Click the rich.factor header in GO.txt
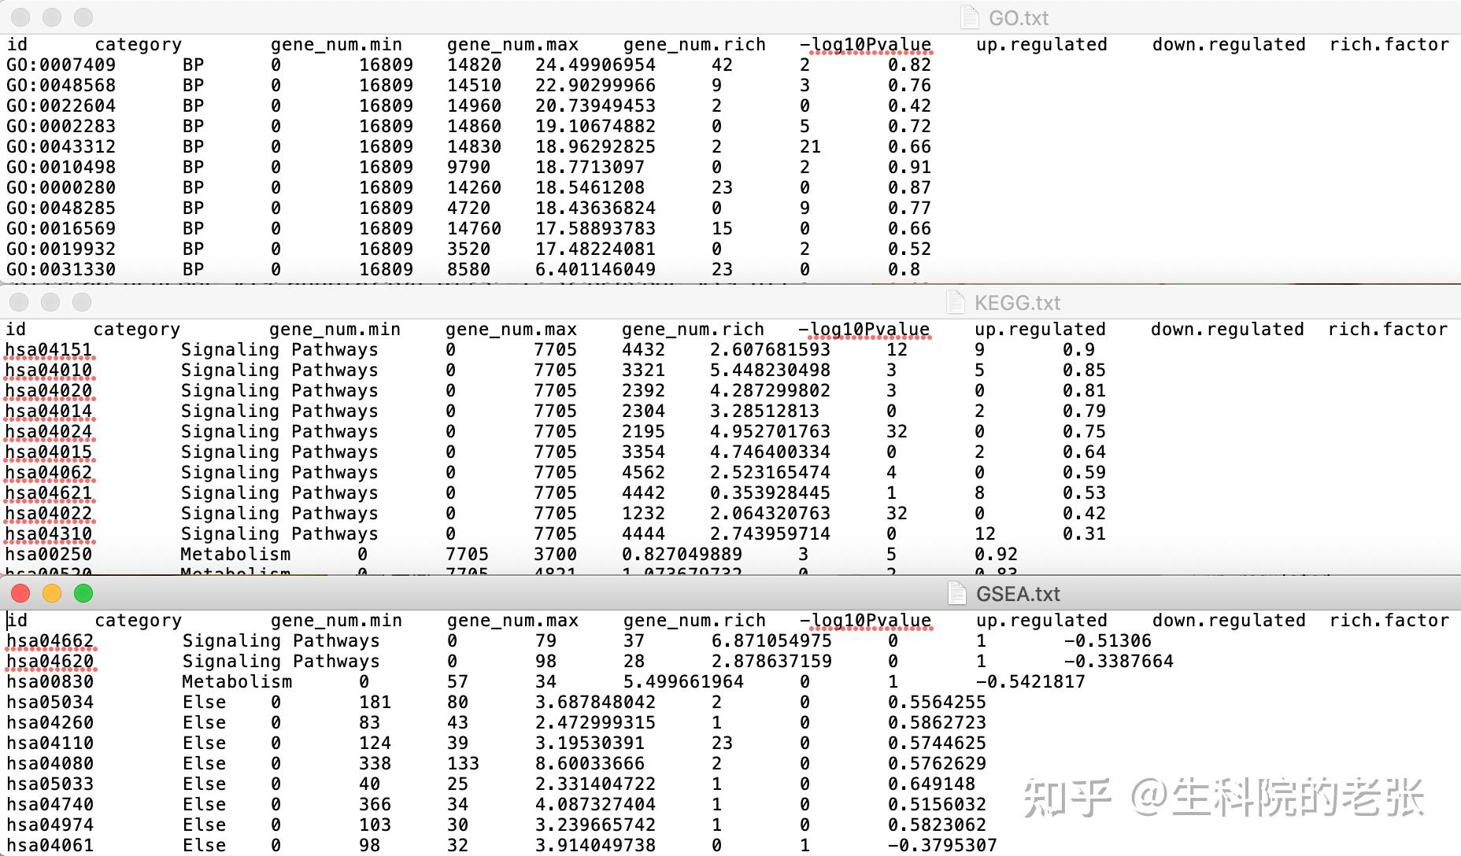This screenshot has height=856, width=1461. 1389,45
